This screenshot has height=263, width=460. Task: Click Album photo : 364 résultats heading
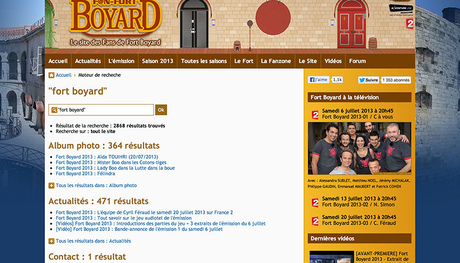[104, 146]
